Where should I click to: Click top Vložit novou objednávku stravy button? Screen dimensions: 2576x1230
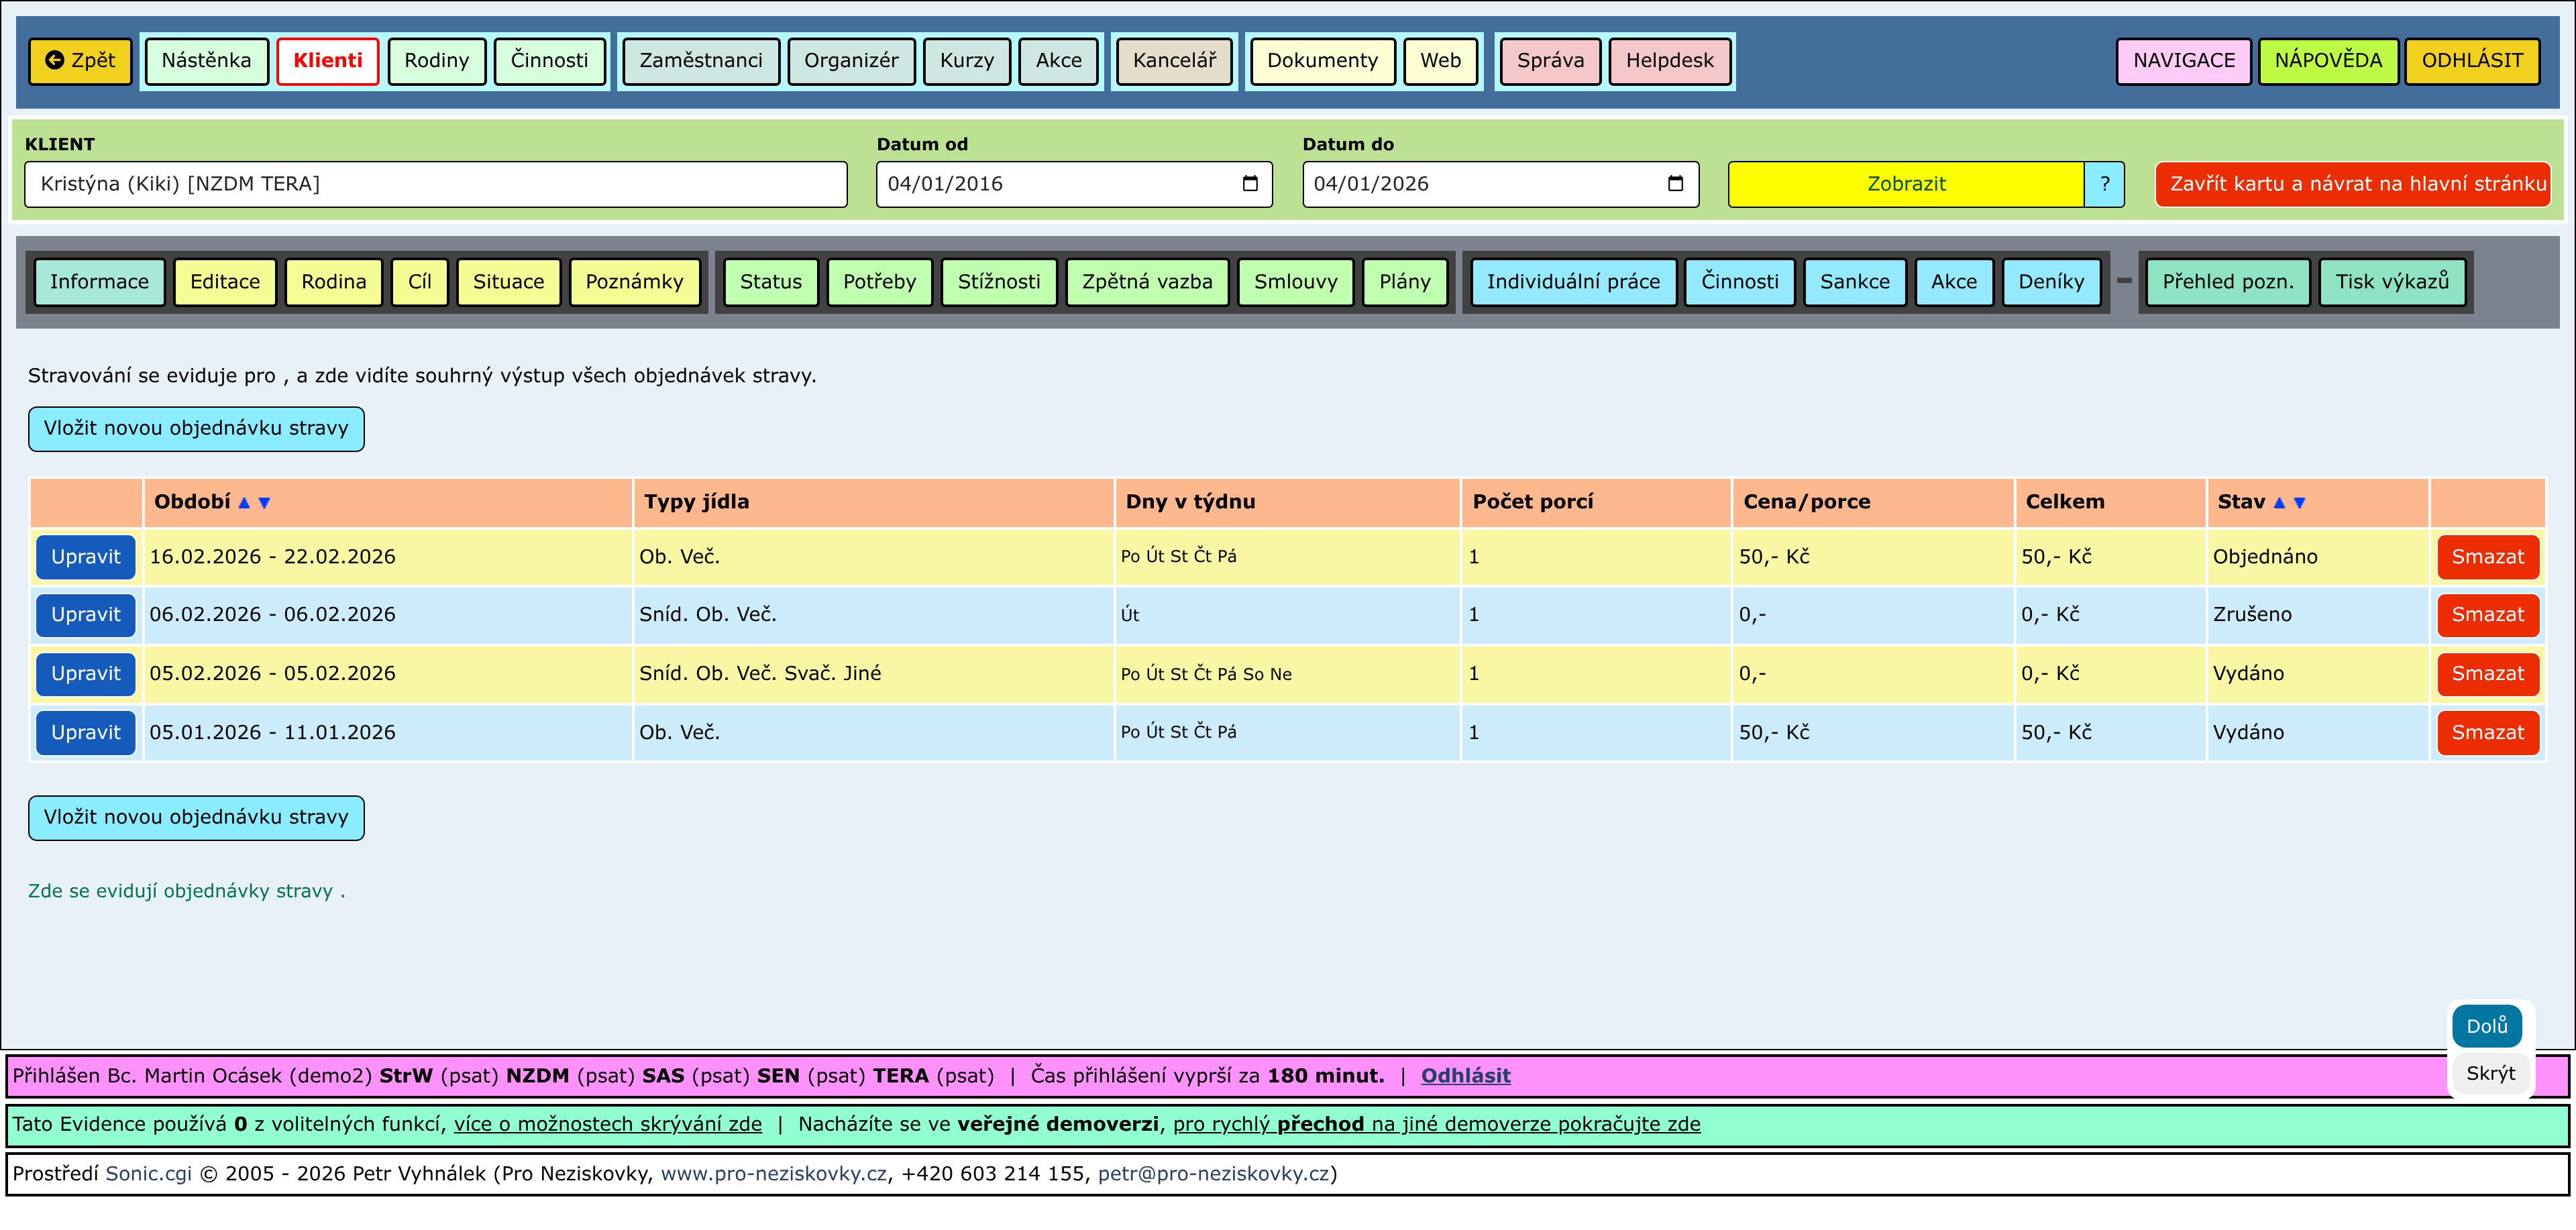coord(196,429)
